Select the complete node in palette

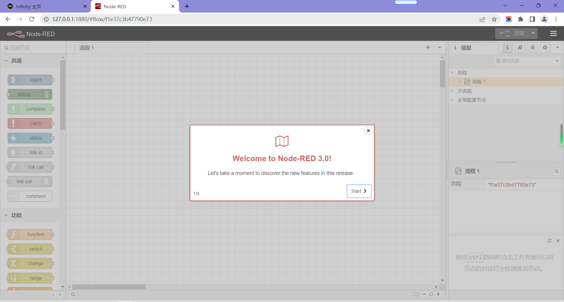pyautogui.click(x=30, y=109)
